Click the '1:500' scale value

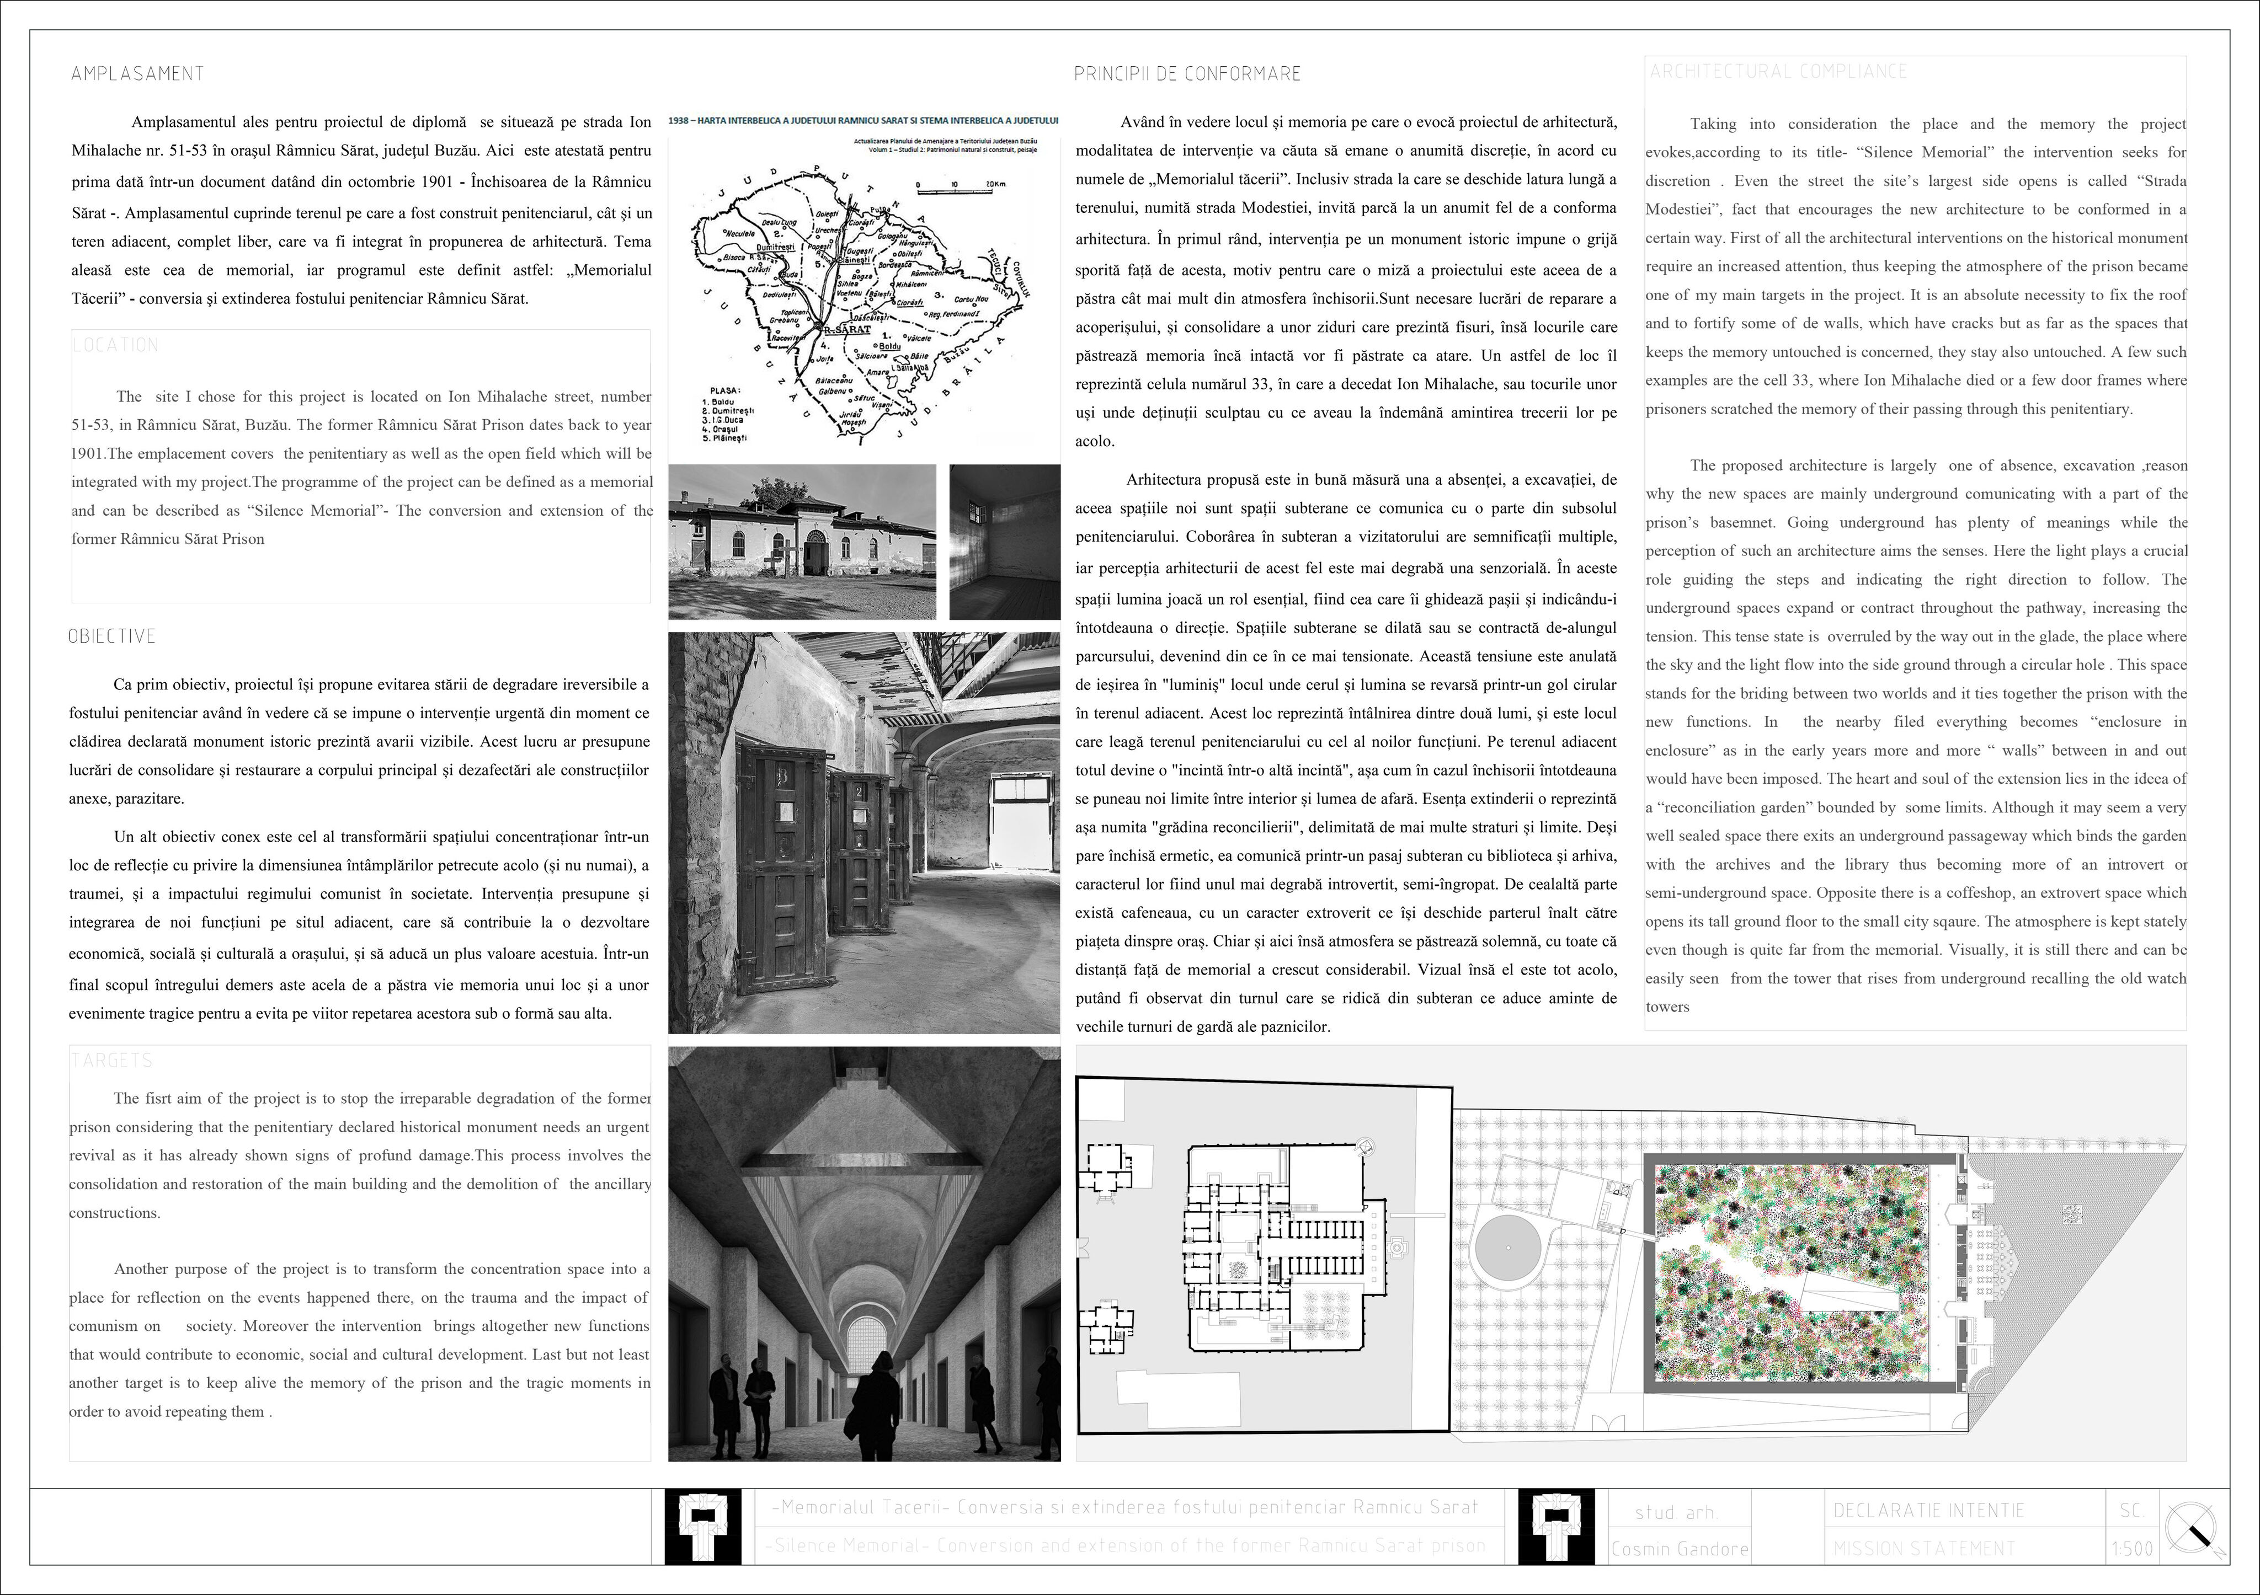[x=2132, y=1550]
